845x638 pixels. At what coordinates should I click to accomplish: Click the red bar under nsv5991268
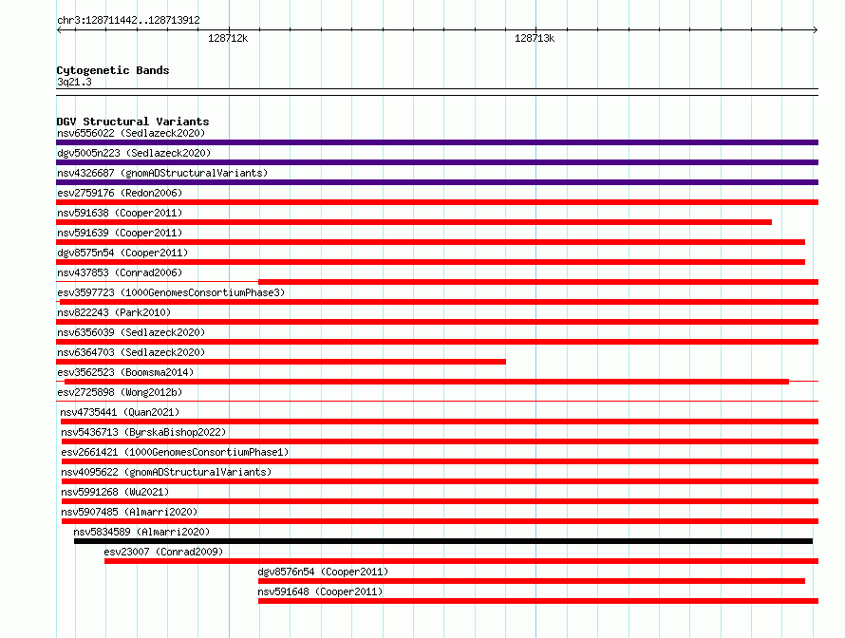point(440,501)
